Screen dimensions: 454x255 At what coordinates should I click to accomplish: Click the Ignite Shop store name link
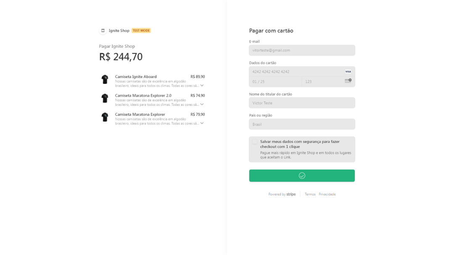[x=119, y=31]
